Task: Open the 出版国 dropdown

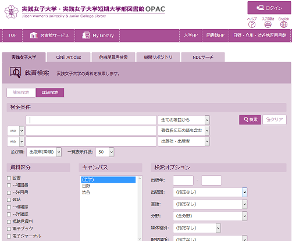Action: [210, 192]
